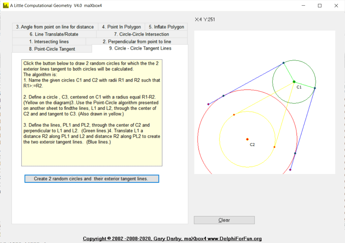Viewport: 345px width, 243px height.
Task: Select the Point-Circle Tangent tab
Action: [52, 49]
